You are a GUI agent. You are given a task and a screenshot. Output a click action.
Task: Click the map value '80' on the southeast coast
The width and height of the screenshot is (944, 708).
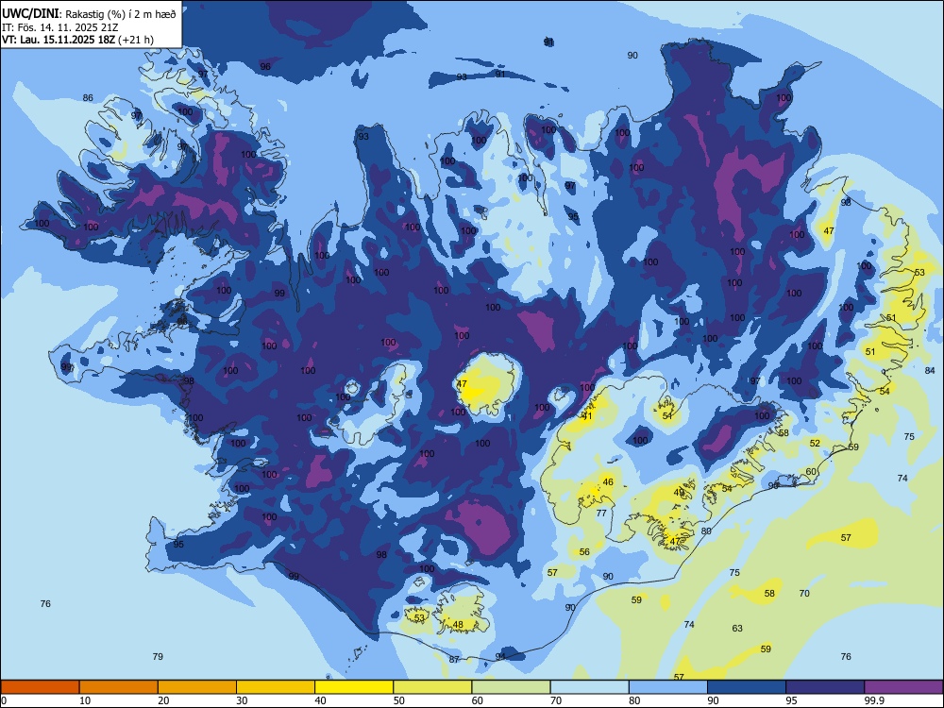(x=706, y=531)
